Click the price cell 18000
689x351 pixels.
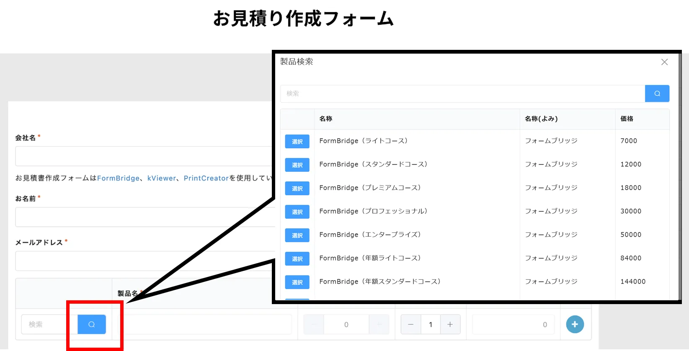[x=631, y=188]
